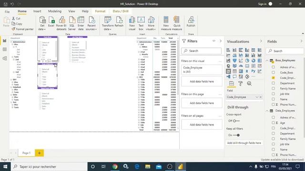Choose the Pie chart visual
Screen dimensions: 305x171
(x=247, y=60)
